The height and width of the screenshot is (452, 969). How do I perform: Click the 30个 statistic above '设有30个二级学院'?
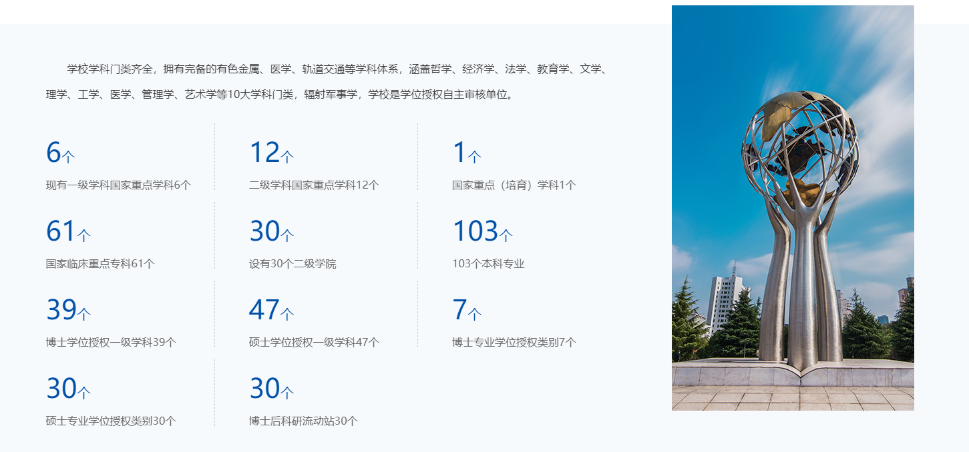[x=271, y=231]
